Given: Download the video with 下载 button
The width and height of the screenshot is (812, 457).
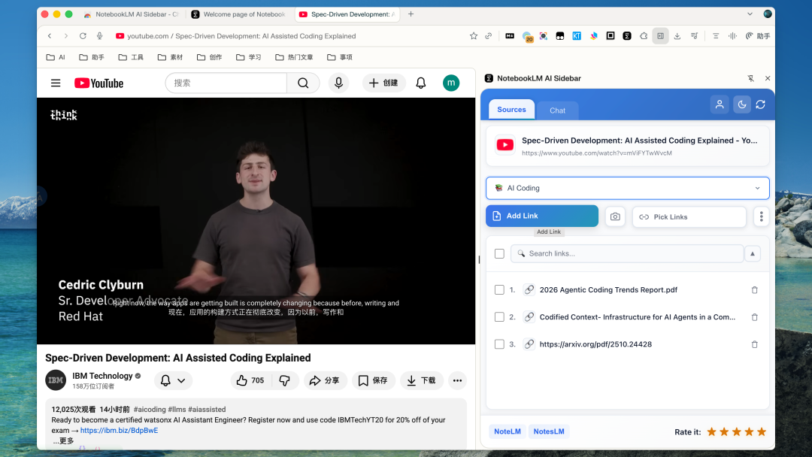Looking at the screenshot, I should coord(422,380).
